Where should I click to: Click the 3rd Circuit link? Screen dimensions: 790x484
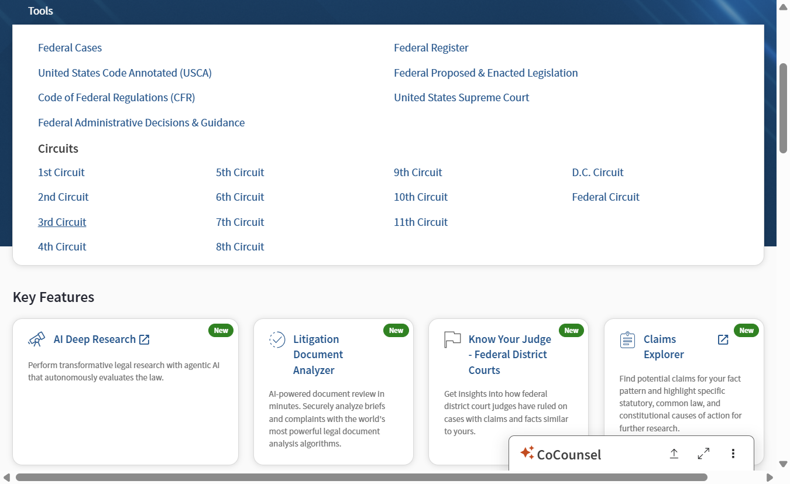62,222
